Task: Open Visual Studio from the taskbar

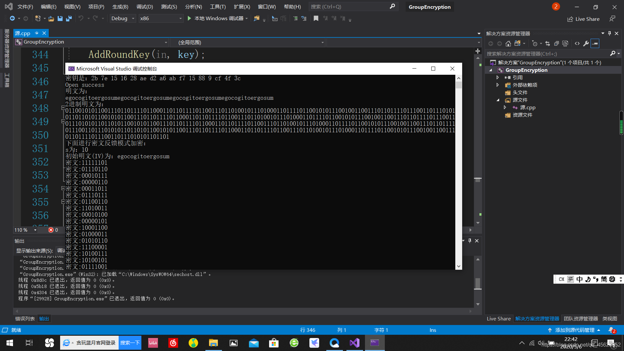Action: 355,343
